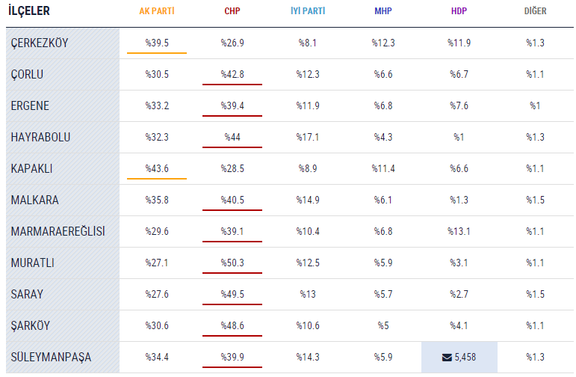Image resolution: width=576 pixels, height=377 pixels.
Task: Choose the MHP column header
Action: (x=383, y=12)
